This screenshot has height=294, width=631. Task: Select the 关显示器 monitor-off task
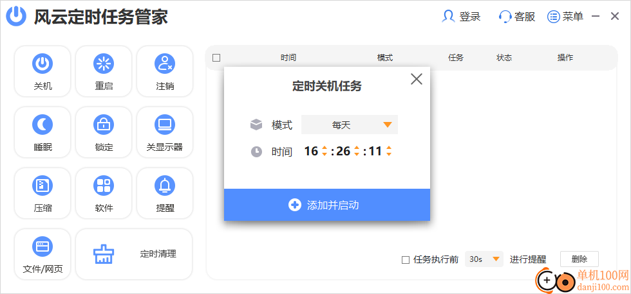pos(165,132)
